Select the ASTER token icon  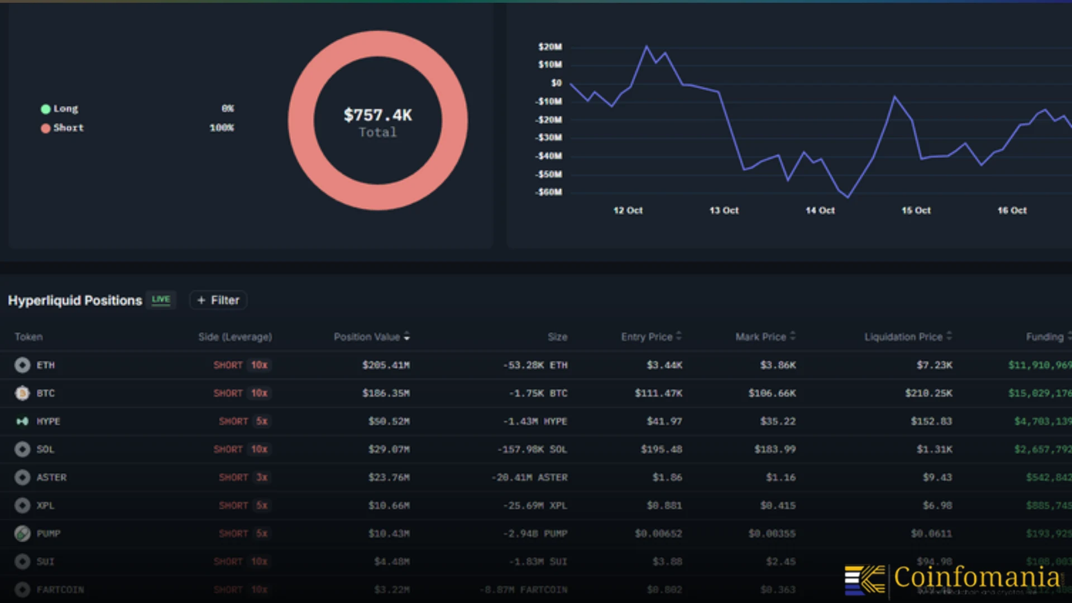click(x=22, y=477)
